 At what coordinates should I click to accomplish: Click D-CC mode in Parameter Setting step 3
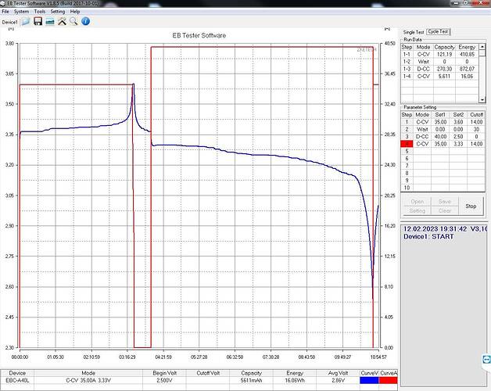click(421, 137)
